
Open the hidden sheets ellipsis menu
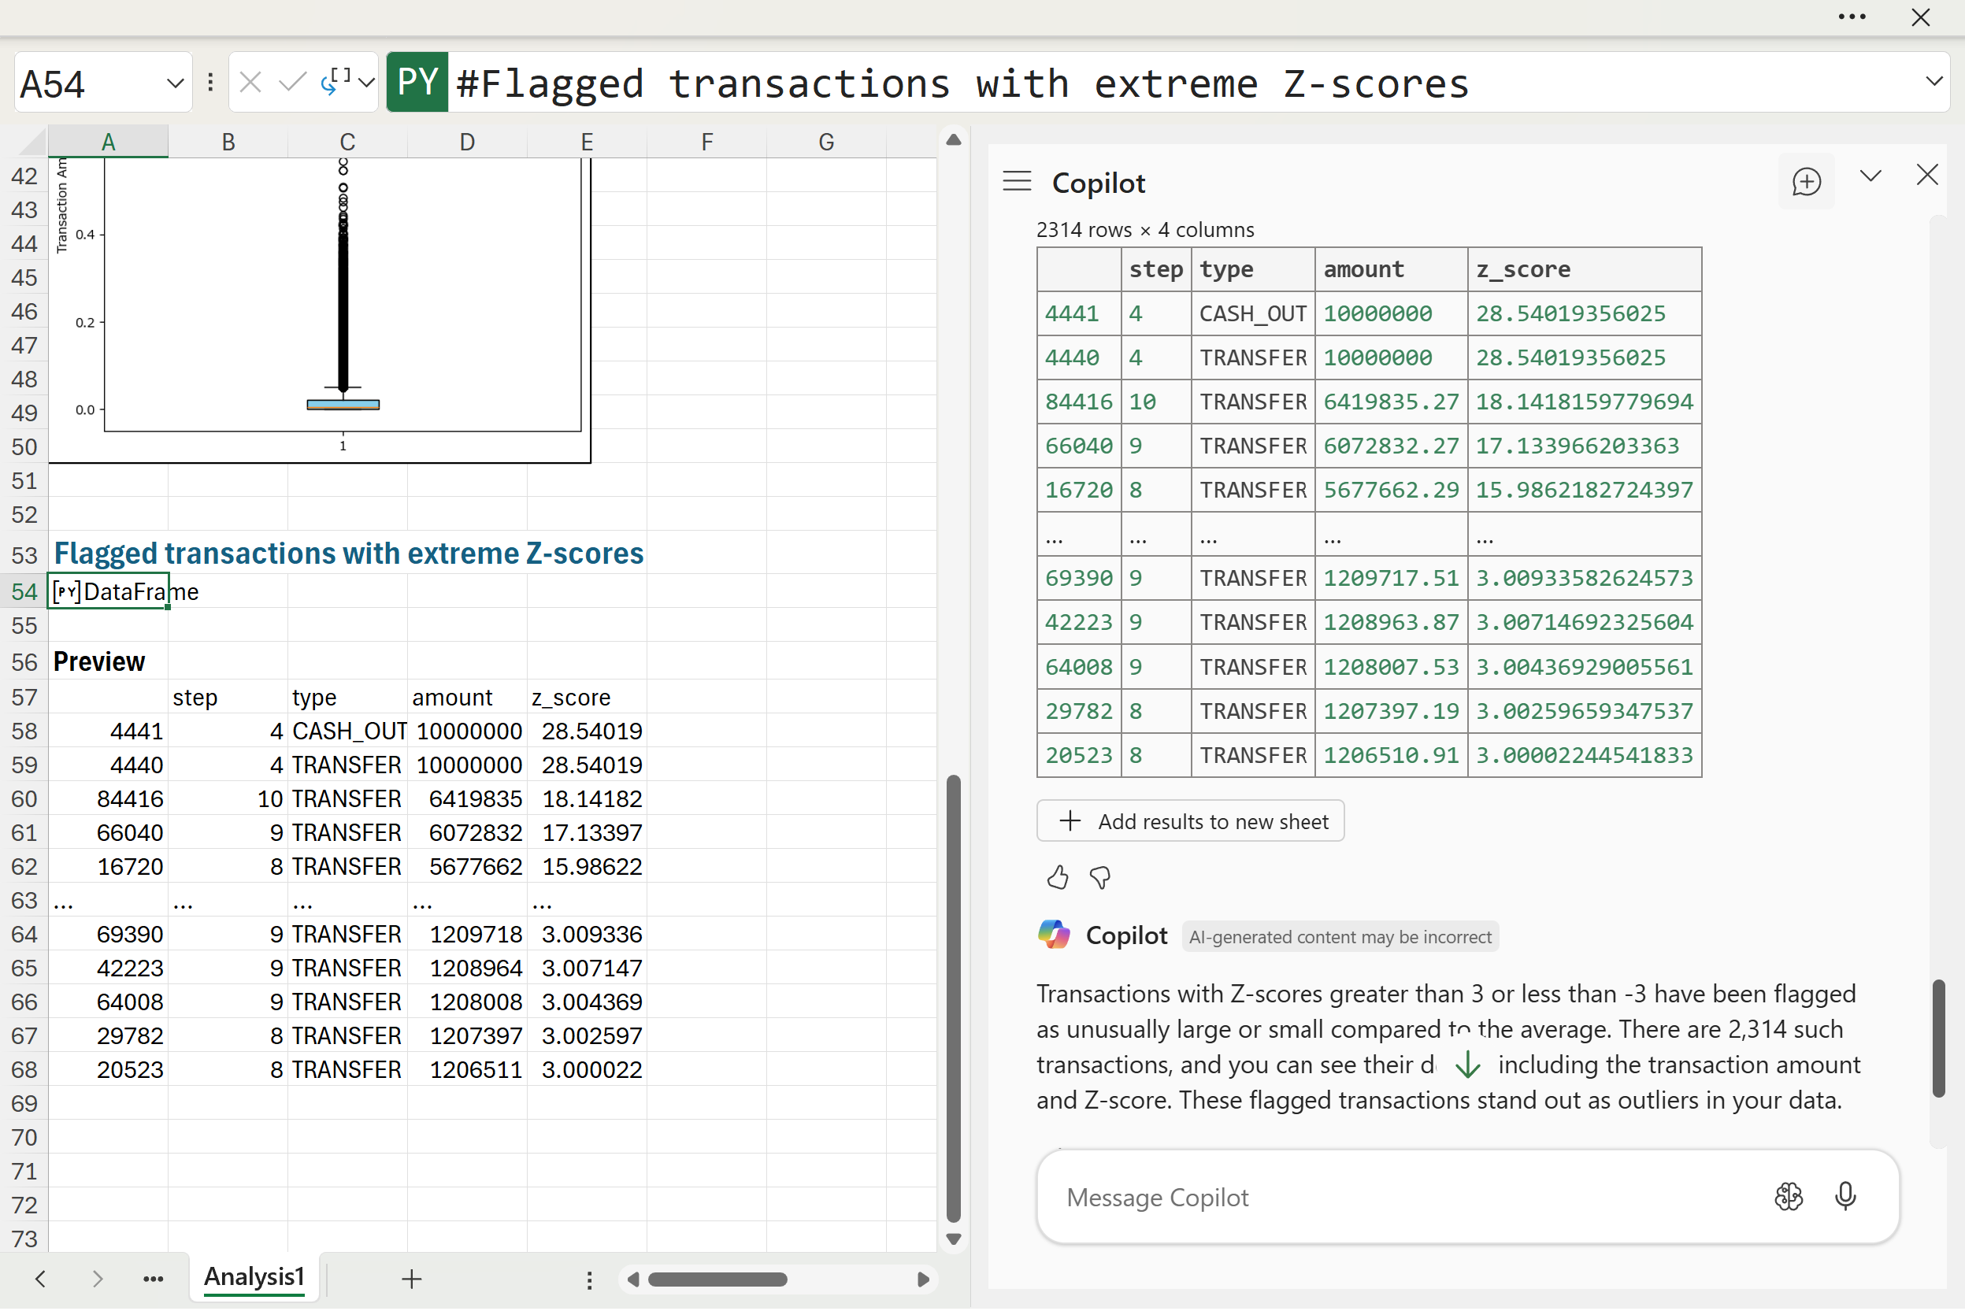153,1280
